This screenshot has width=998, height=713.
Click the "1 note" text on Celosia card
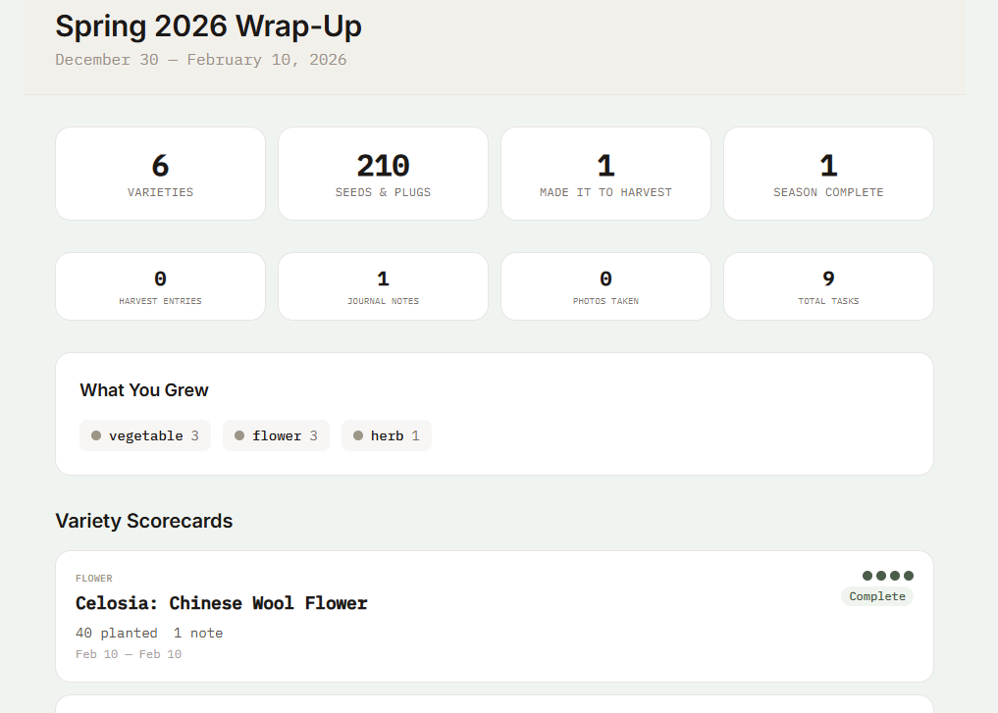198,634
